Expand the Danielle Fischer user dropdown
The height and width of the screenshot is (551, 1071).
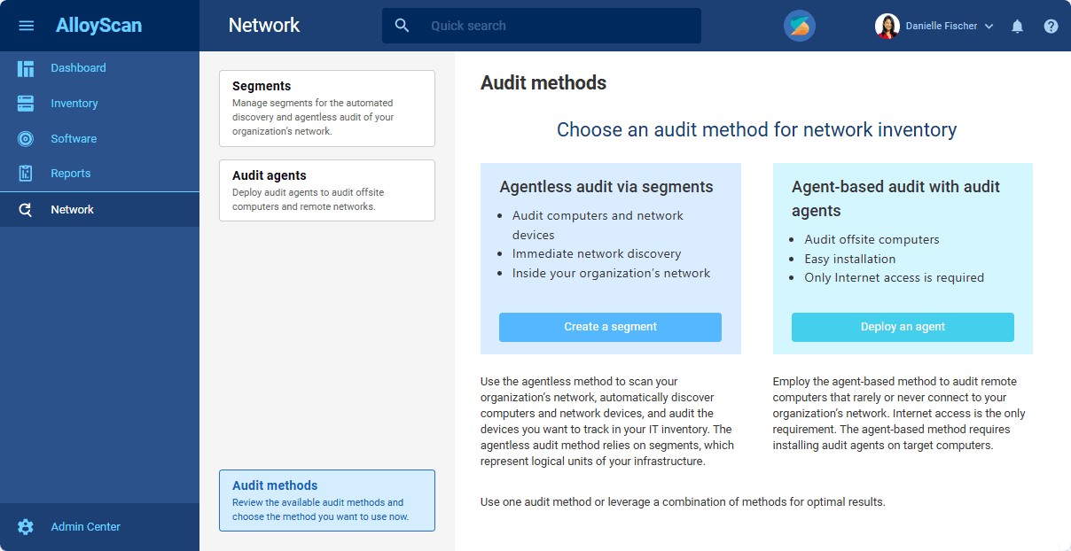pos(989,27)
